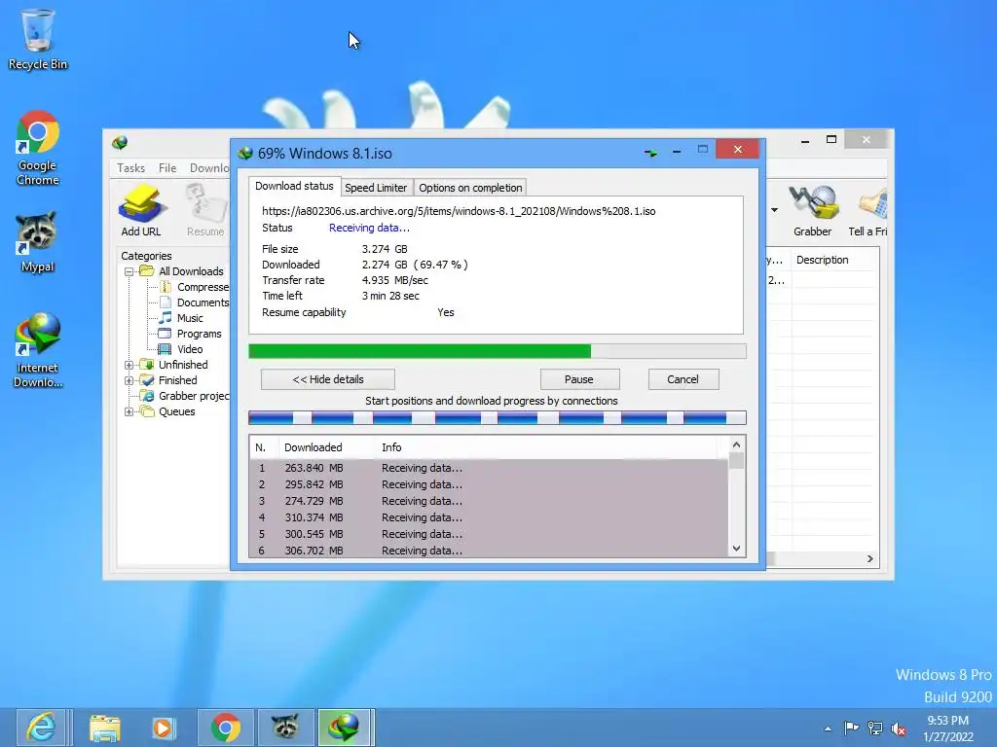Screen dimensions: 997x747
Task: Expand the Queues category node
Action: (129, 411)
